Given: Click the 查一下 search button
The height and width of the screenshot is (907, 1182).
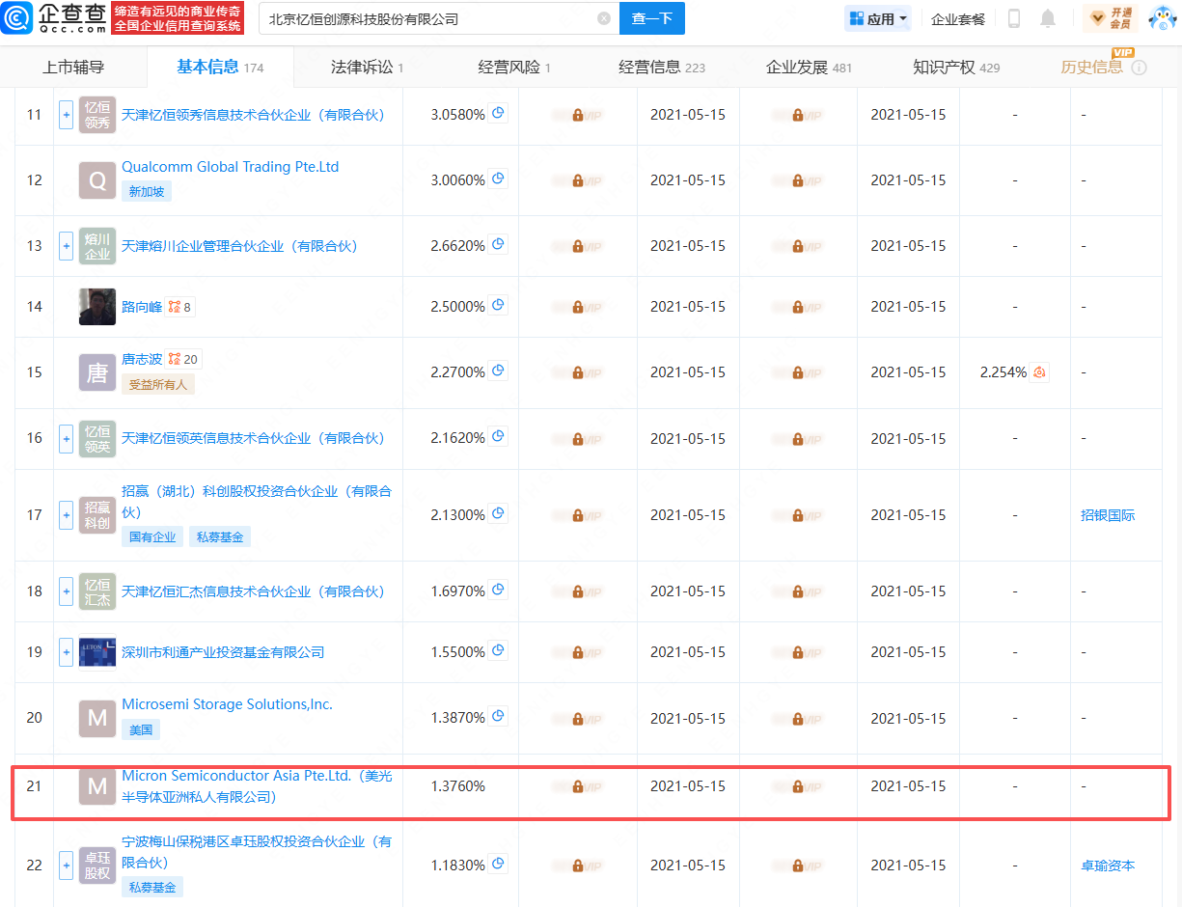Looking at the screenshot, I should pyautogui.click(x=652, y=18).
